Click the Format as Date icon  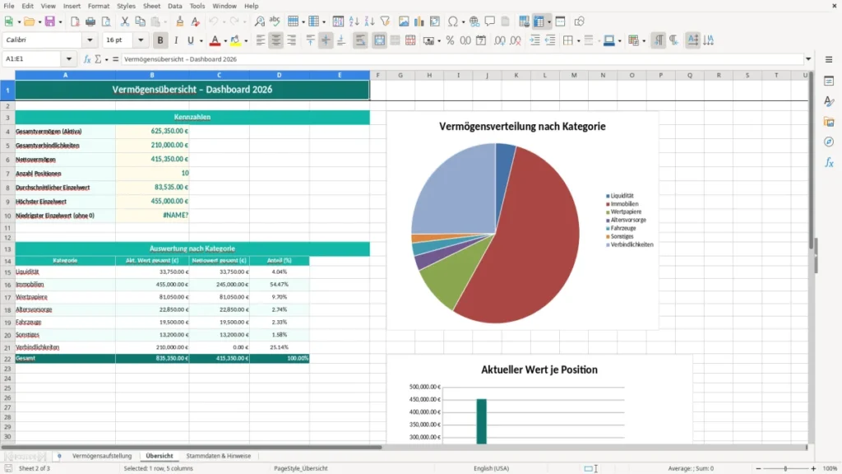[481, 40]
